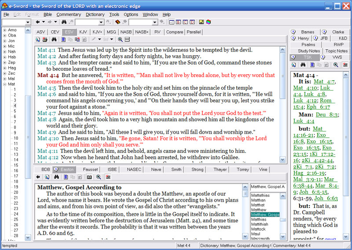The height and width of the screenshot is (250, 352).
Task: Select the Strong dictionary tab
Action: [x=197, y=170]
